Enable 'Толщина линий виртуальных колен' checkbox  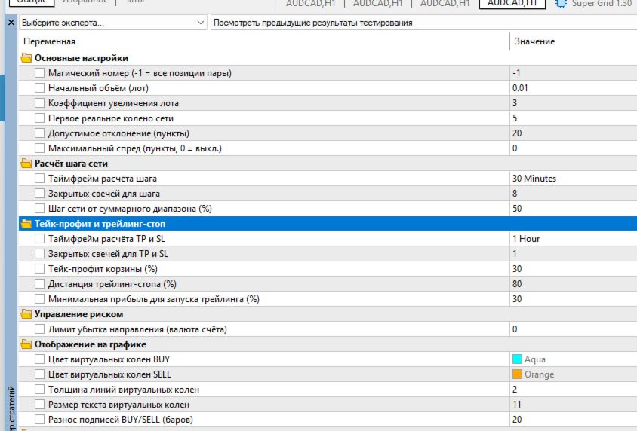click(39, 390)
